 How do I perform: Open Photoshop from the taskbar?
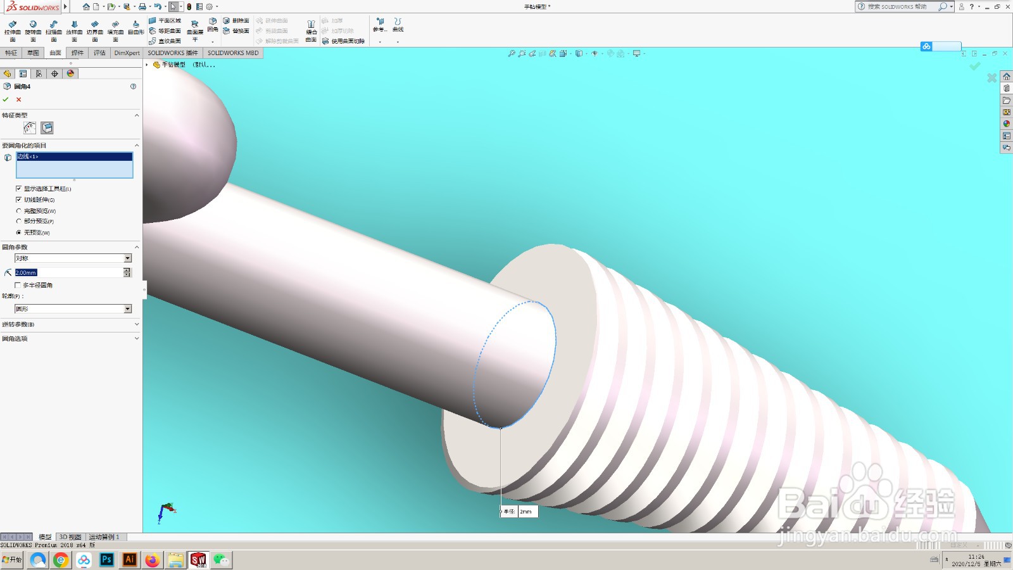point(107,560)
